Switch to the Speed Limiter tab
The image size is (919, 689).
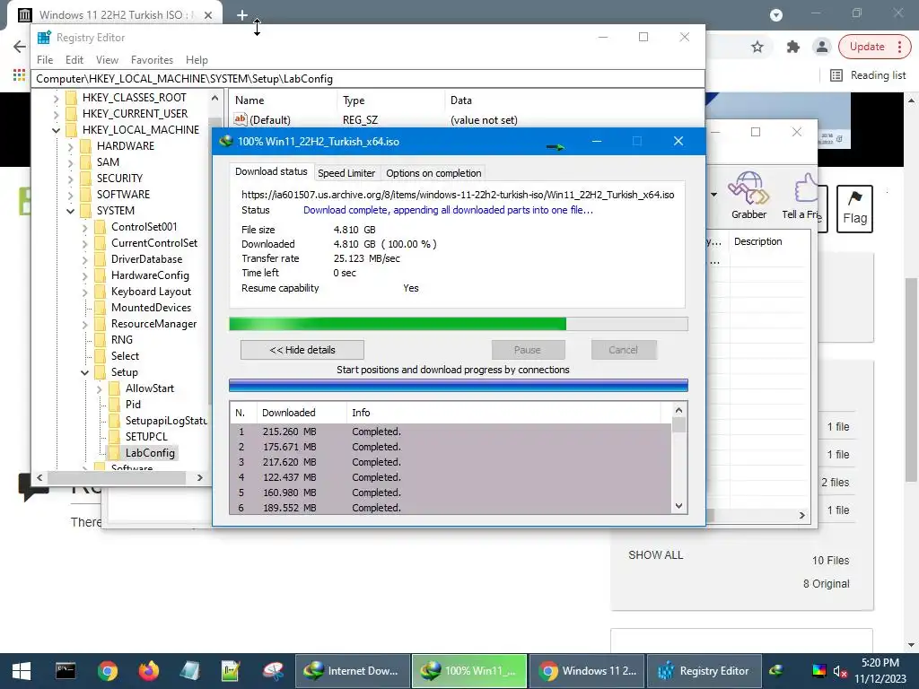point(346,173)
